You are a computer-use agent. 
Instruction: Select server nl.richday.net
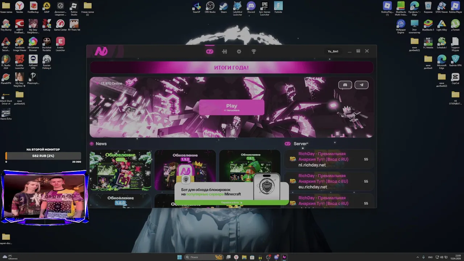[328, 159]
